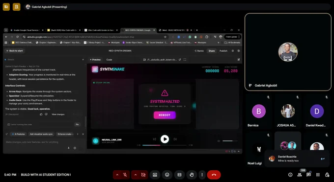Play the NEURAL_LINK_ERR track

tap(165, 139)
